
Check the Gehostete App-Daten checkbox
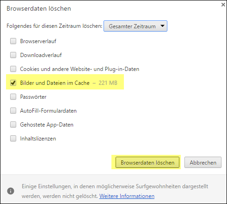pyautogui.click(x=13, y=125)
